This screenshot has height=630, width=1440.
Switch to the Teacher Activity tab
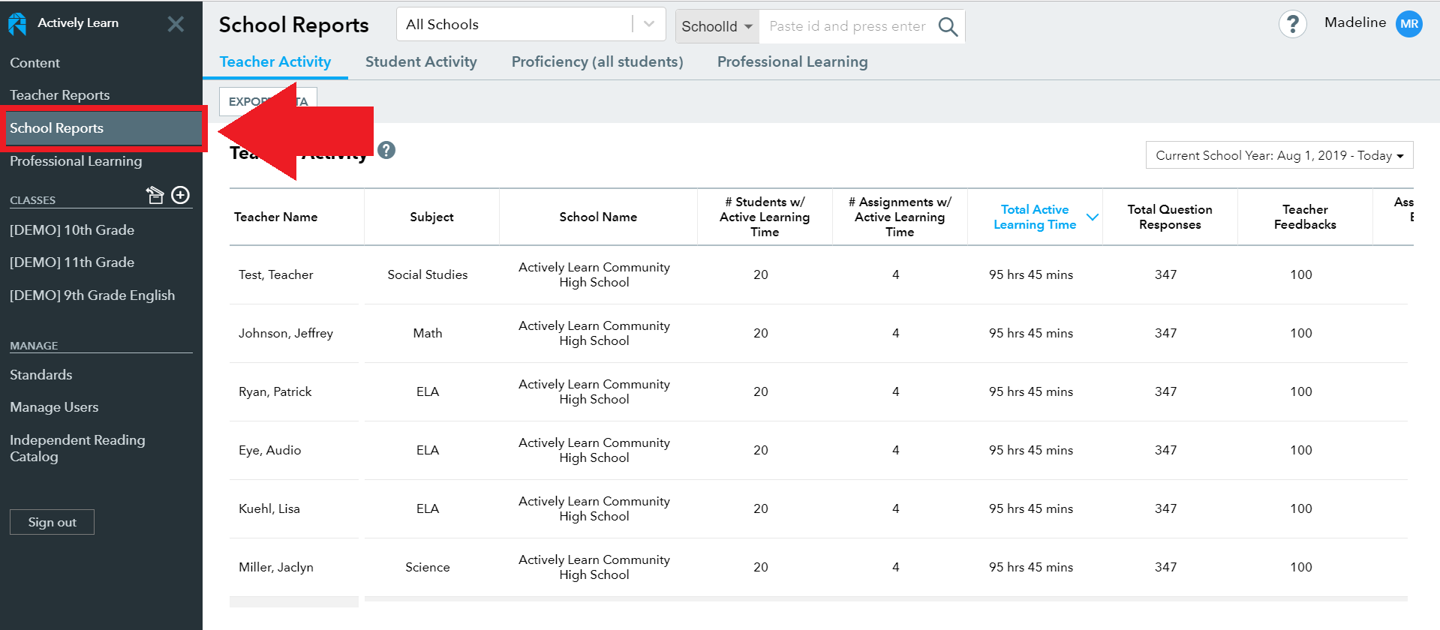(x=275, y=61)
